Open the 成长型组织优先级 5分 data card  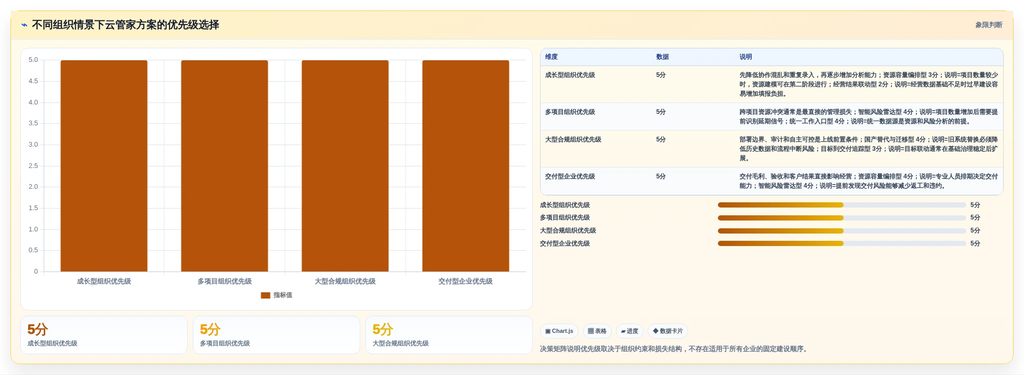pyautogui.click(x=104, y=335)
